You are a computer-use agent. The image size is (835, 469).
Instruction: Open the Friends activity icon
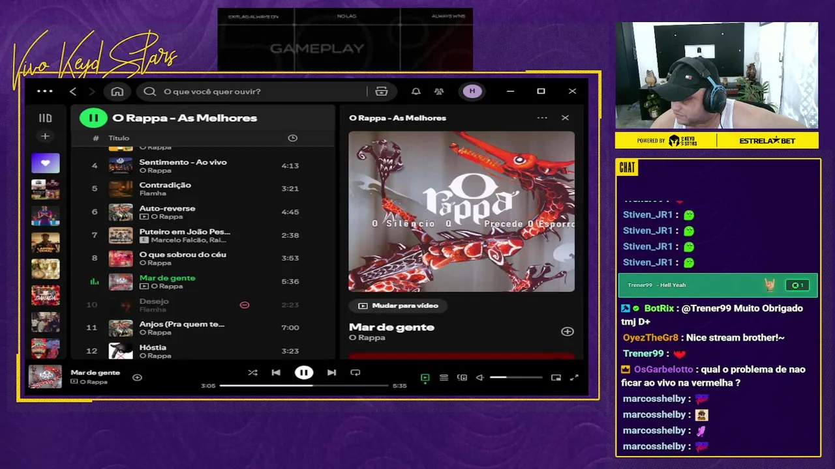439,91
